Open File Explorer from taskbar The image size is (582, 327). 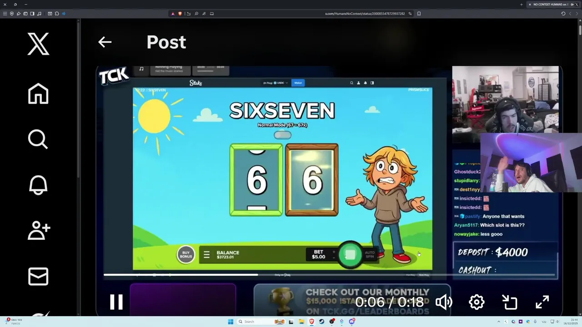(301, 322)
